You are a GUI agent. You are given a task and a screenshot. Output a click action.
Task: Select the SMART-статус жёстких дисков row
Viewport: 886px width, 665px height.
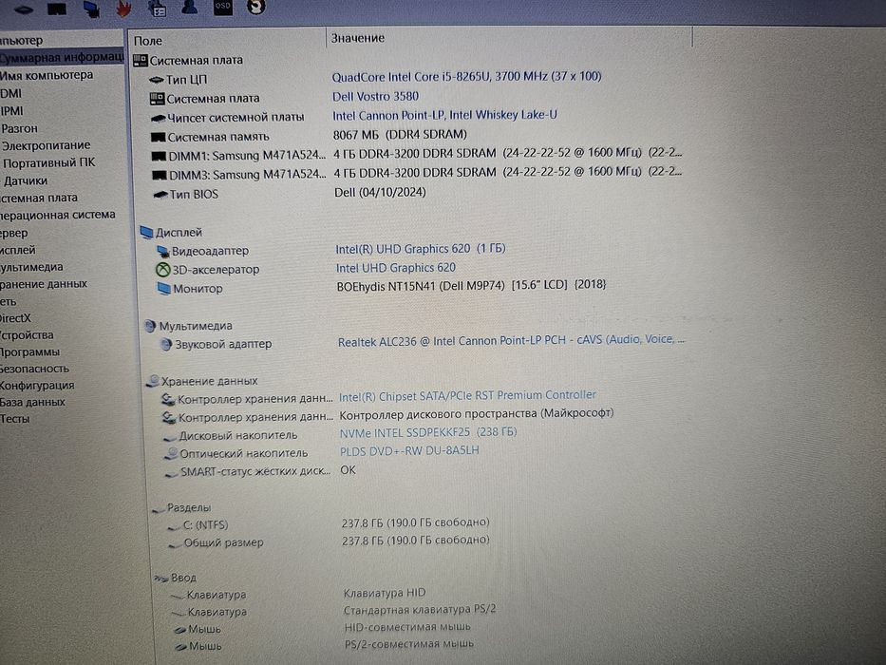tap(260, 470)
